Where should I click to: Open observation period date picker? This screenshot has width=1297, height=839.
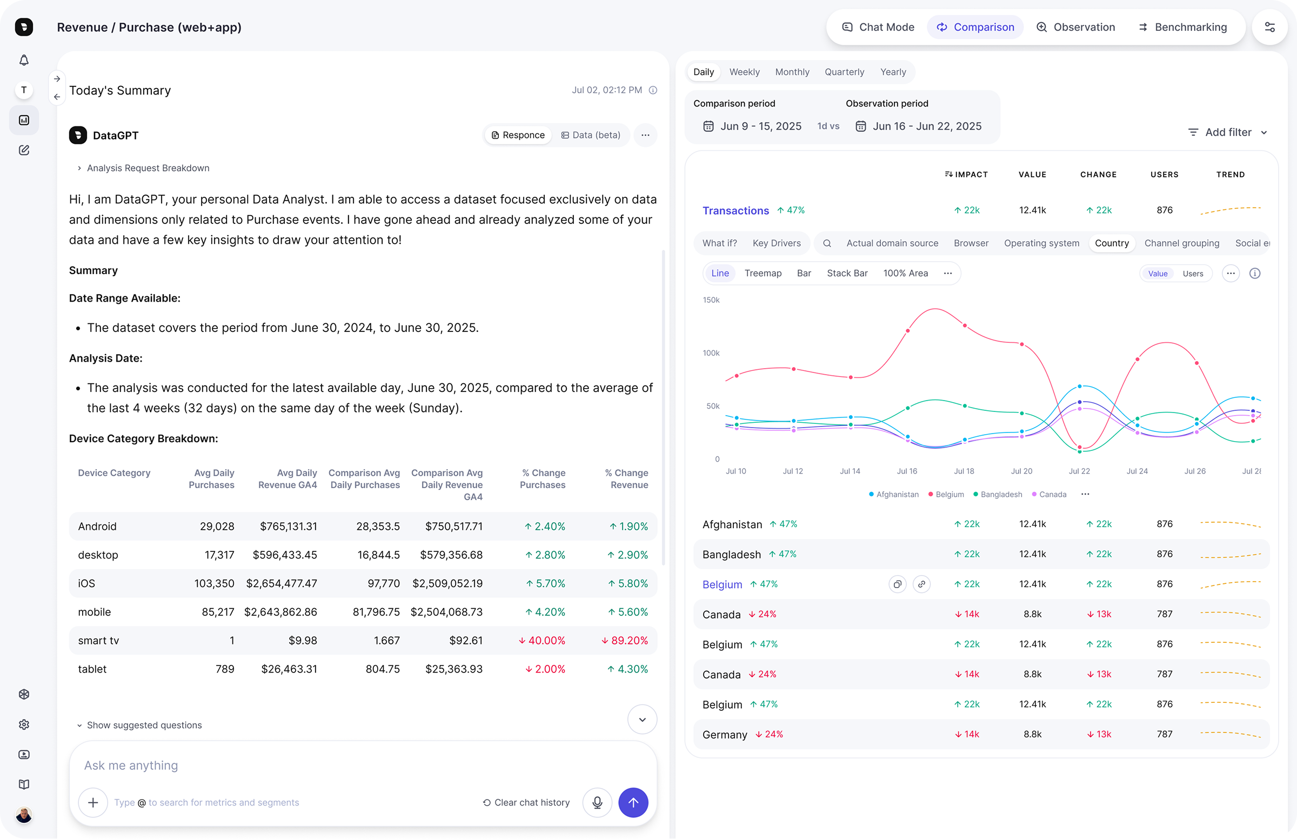pyautogui.click(x=918, y=126)
